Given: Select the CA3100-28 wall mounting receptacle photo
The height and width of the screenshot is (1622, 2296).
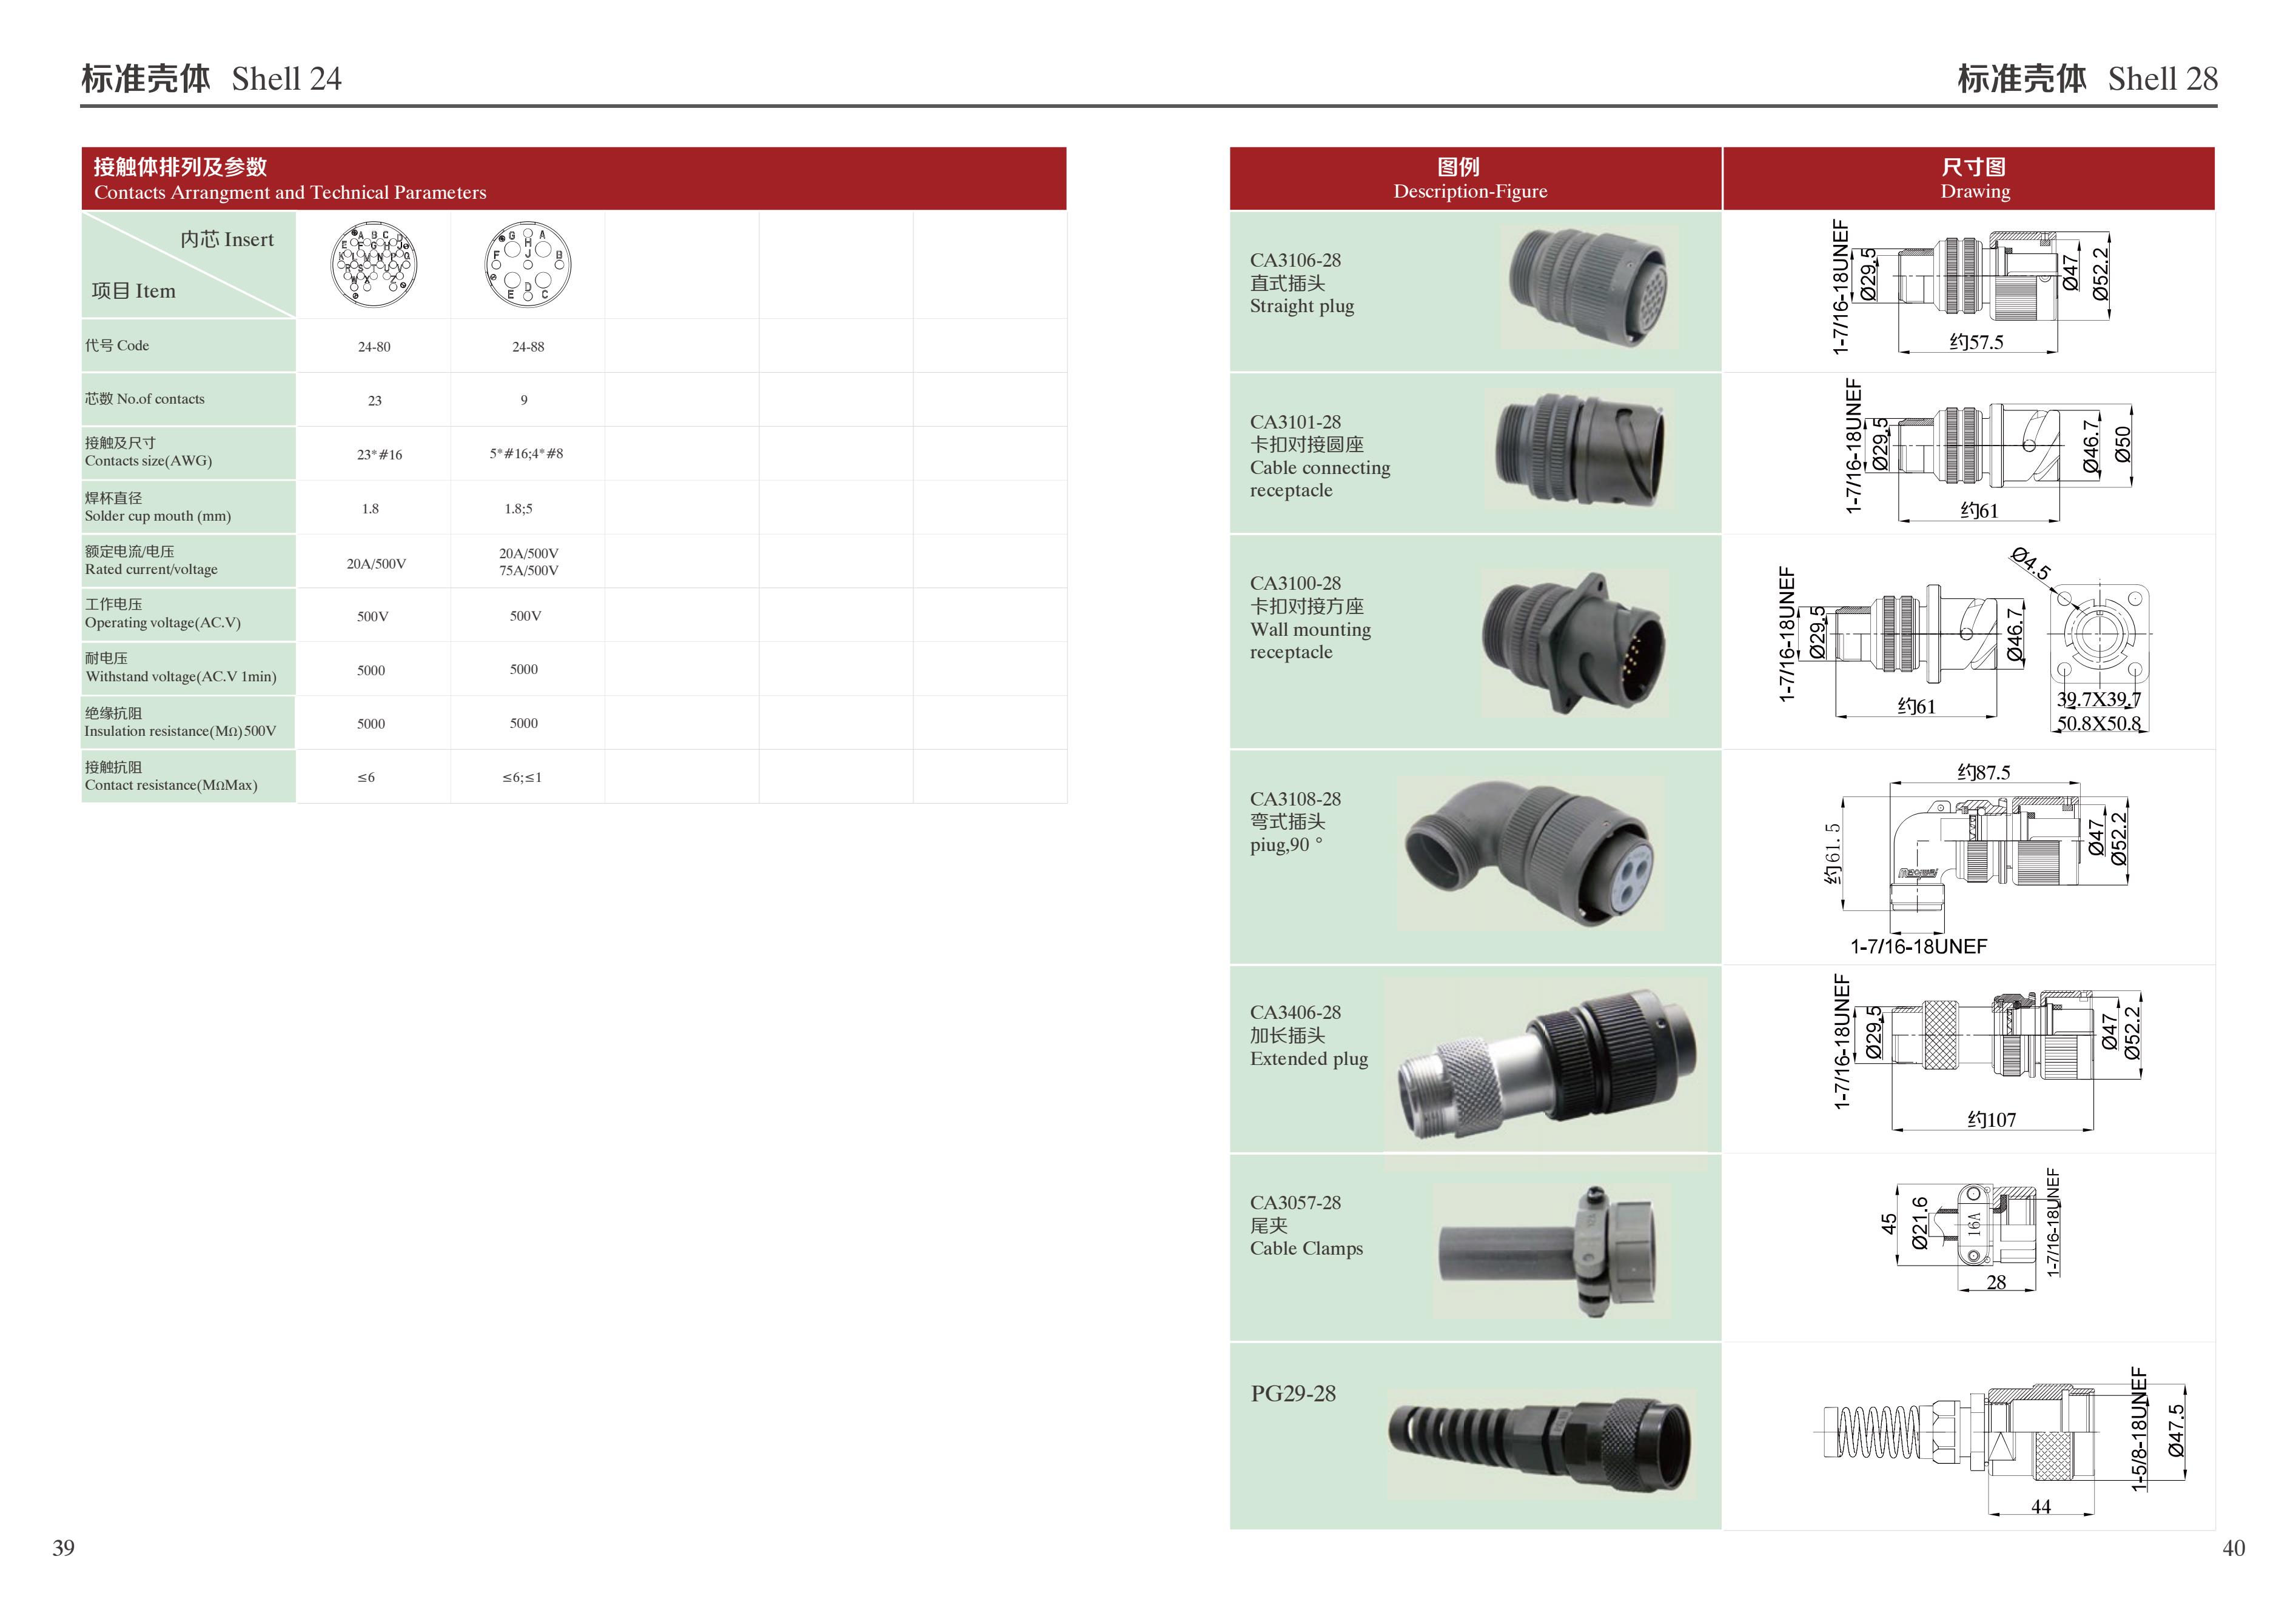Looking at the screenshot, I should [1574, 642].
